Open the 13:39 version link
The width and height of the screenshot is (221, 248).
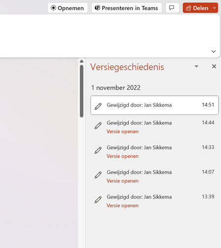click(122, 206)
